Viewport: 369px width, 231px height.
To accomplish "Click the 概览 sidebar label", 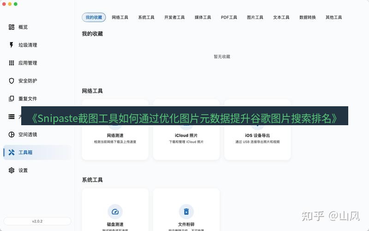I will (x=23, y=27).
